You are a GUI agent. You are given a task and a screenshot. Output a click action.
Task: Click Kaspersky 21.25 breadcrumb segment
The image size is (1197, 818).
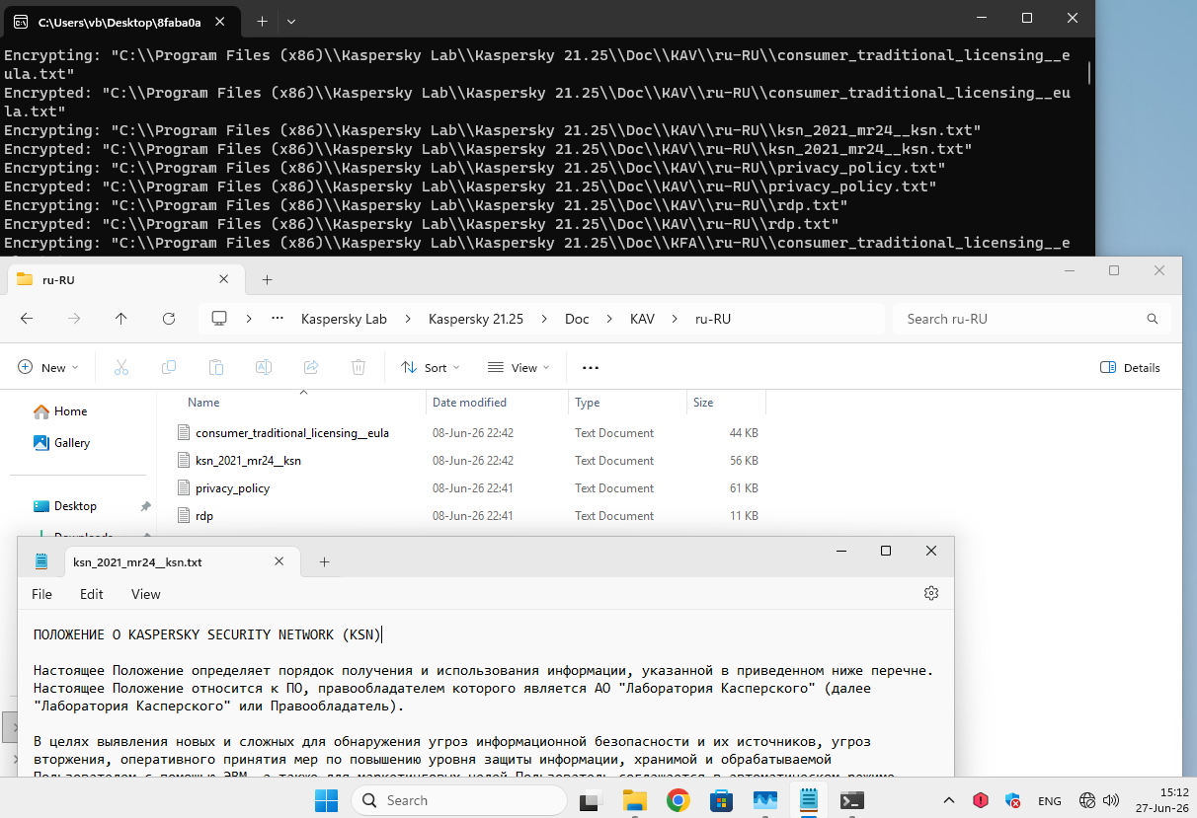pos(476,319)
